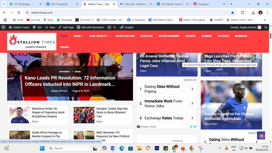
Task: Open the Maps bookmark
Action: (x=48, y=20)
